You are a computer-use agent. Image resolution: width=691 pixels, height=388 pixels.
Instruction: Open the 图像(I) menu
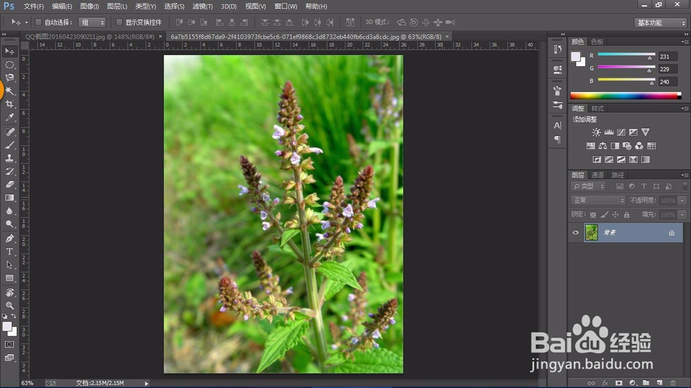[x=89, y=6]
